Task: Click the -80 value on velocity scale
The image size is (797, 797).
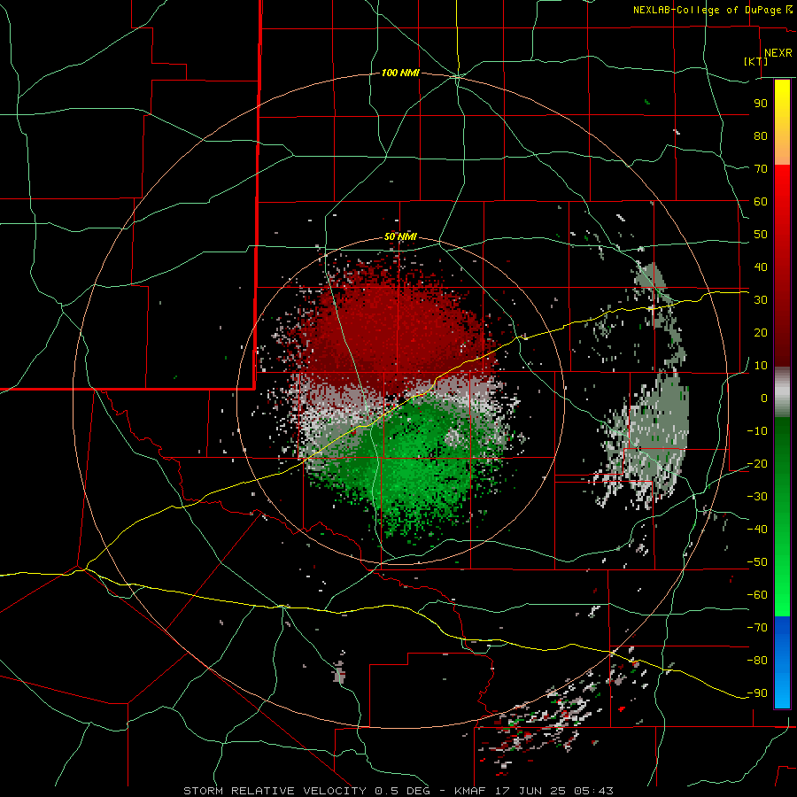Action: pos(757,661)
